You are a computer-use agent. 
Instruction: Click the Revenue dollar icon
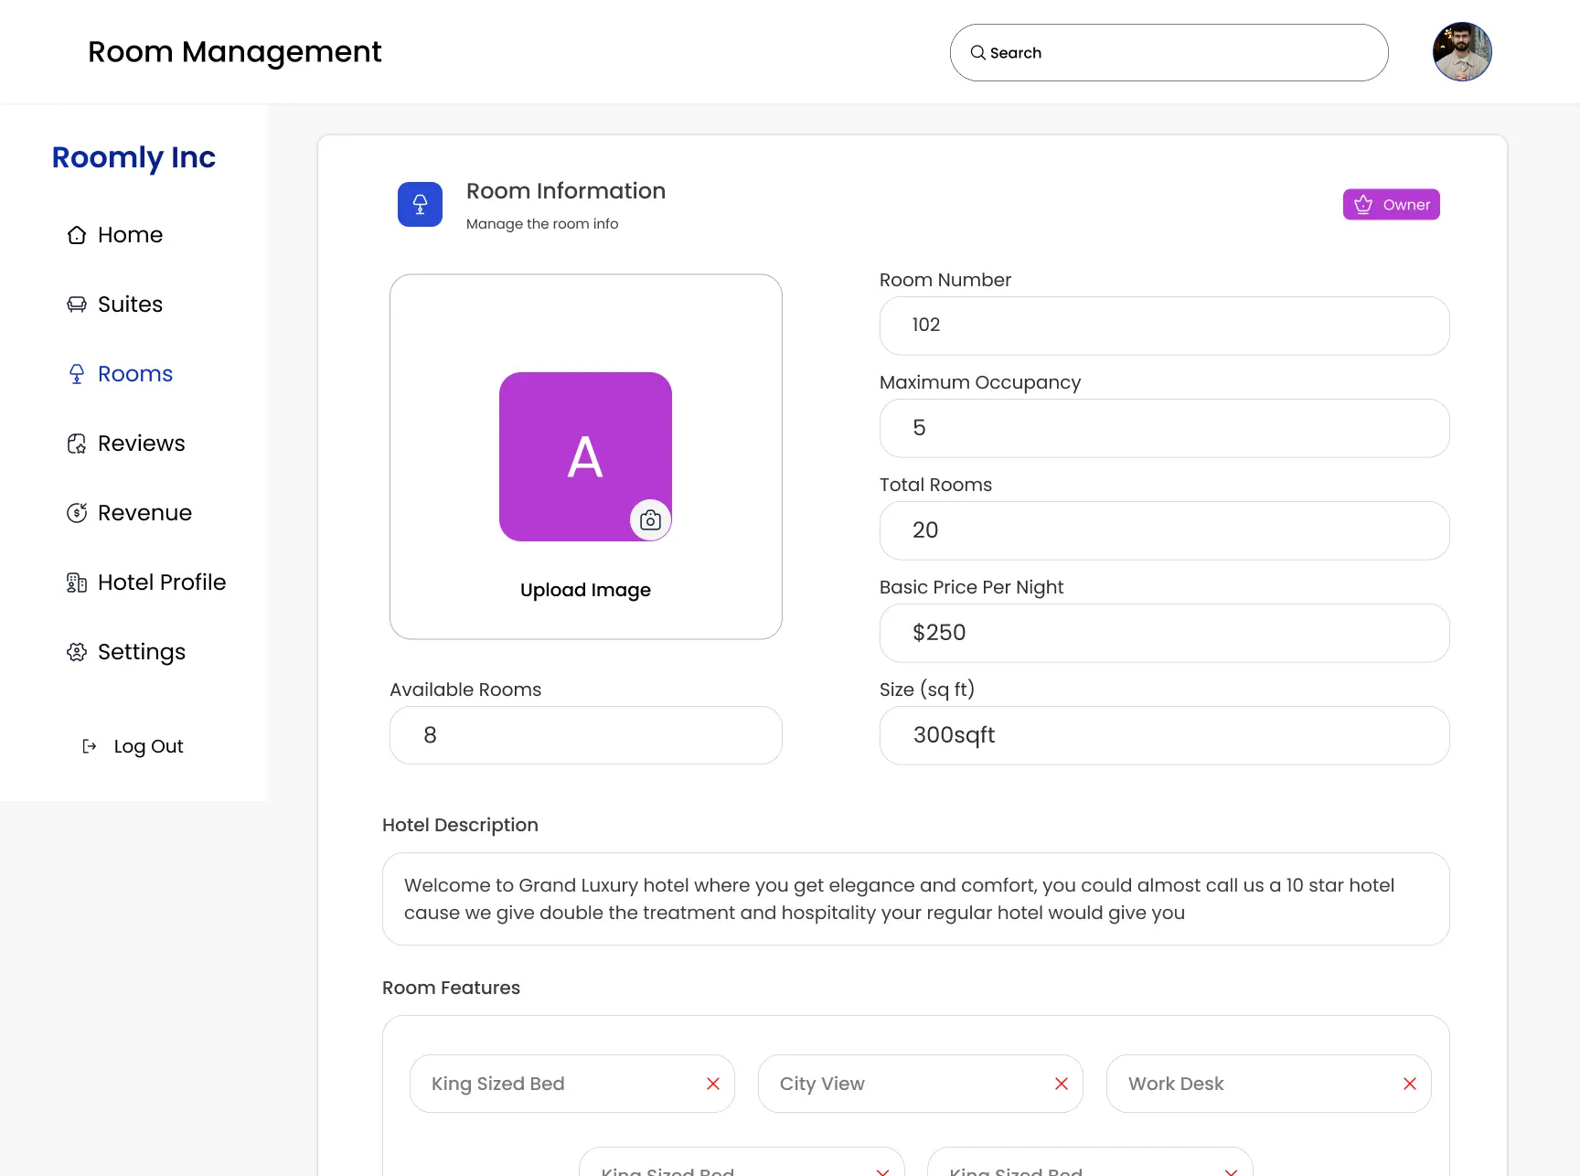coord(77,513)
